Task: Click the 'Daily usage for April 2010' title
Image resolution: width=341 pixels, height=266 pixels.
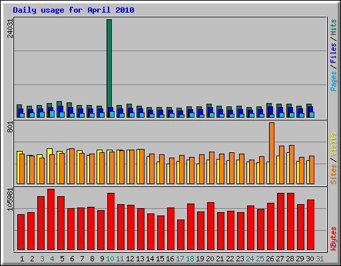Action: pos(73,10)
